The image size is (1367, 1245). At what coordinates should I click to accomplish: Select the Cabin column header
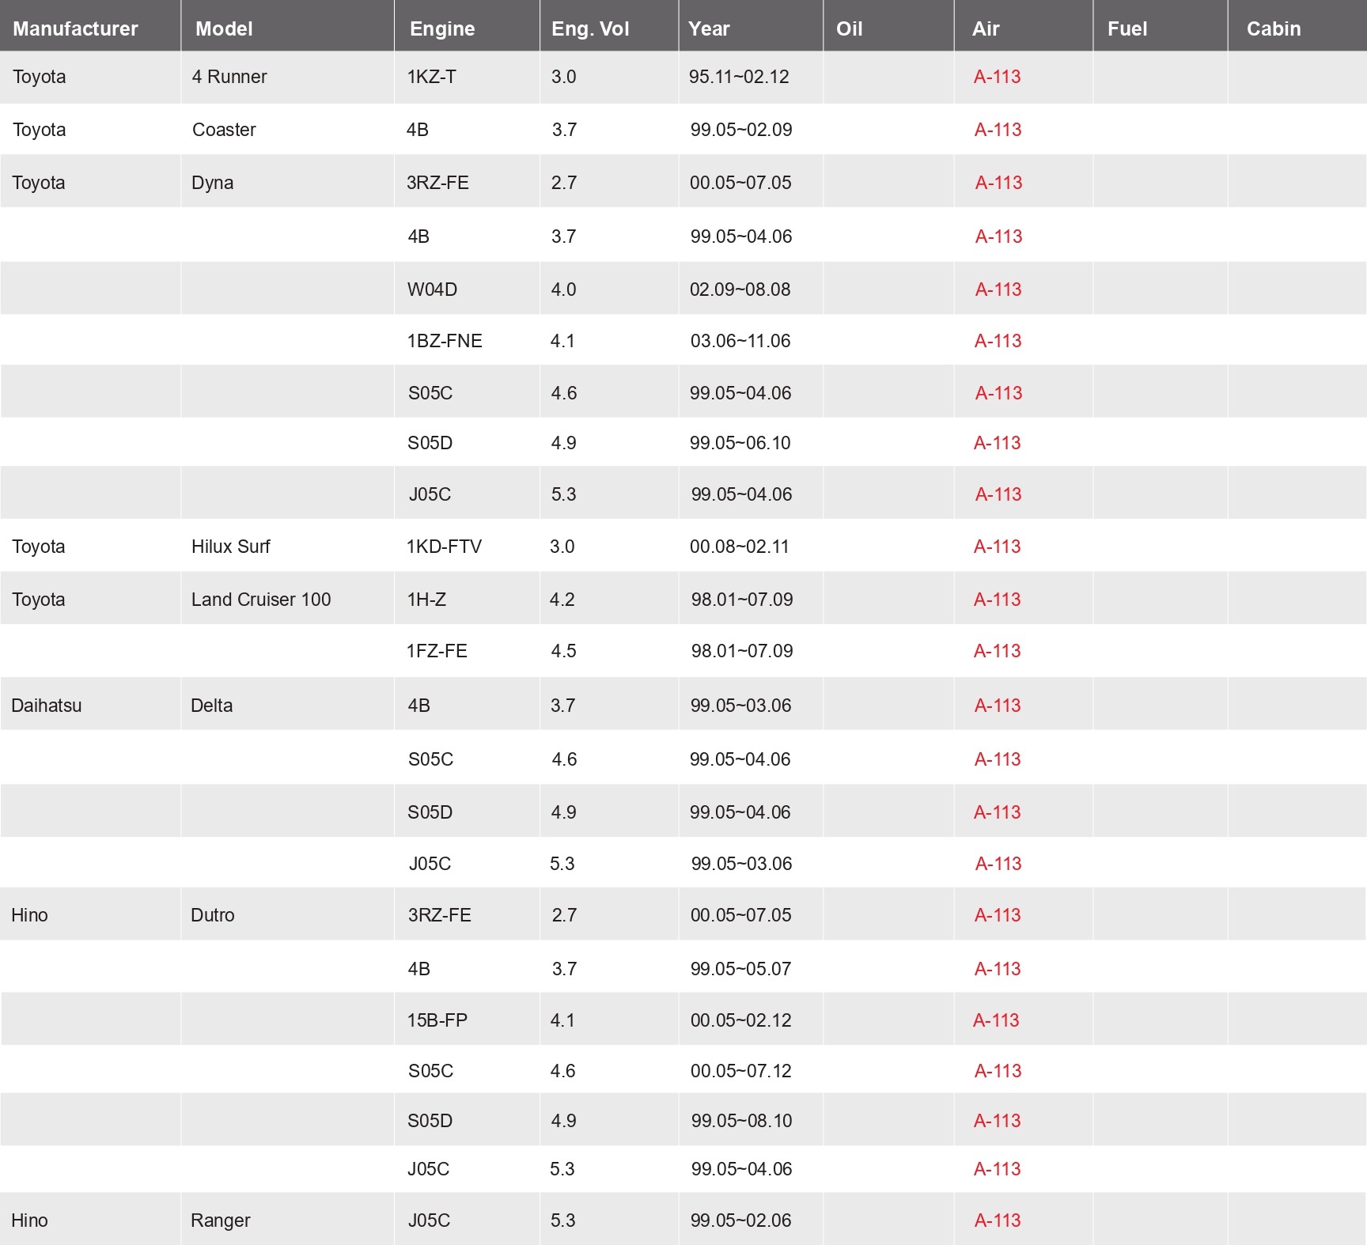[1274, 28]
